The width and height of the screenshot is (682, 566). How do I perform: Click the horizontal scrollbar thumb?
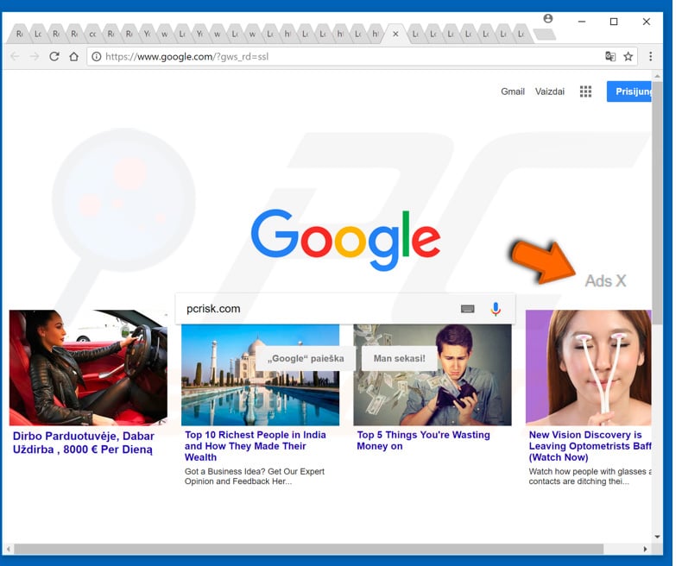309,549
